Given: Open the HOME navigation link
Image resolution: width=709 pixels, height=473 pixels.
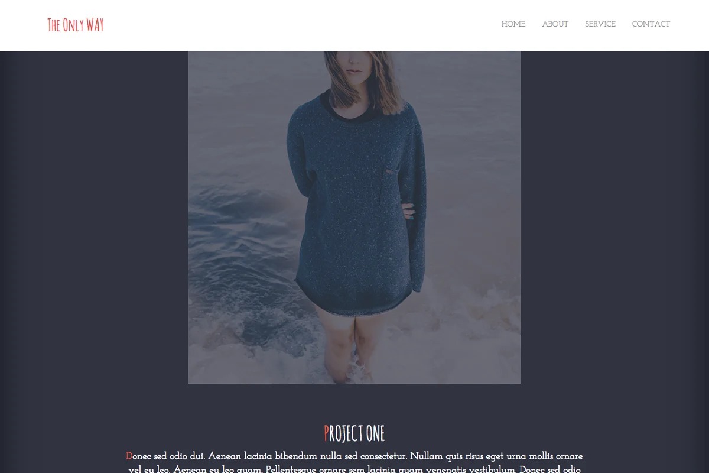Looking at the screenshot, I should pos(513,24).
